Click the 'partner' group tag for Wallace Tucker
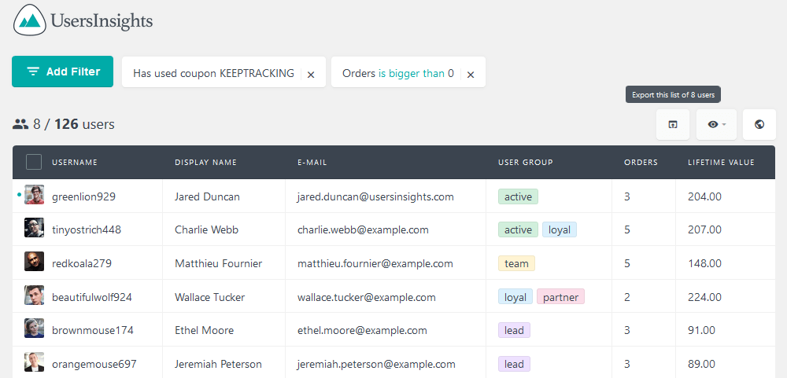Image resolution: width=787 pixels, height=378 pixels. tap(560, 297)
